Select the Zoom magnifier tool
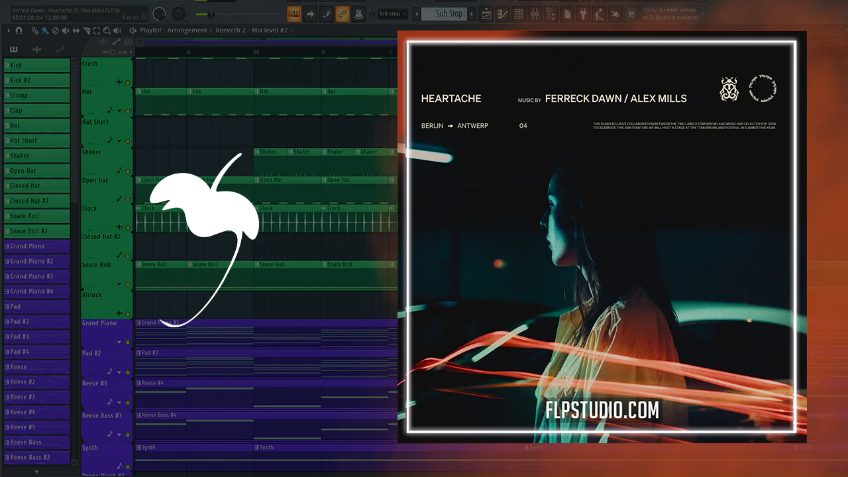 click(x=107, y=30)
